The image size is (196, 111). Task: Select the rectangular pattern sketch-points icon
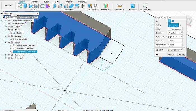coord(42,6)
